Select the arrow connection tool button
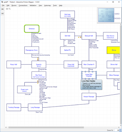This screenshot has height=132, width=122. click(2, 14)
